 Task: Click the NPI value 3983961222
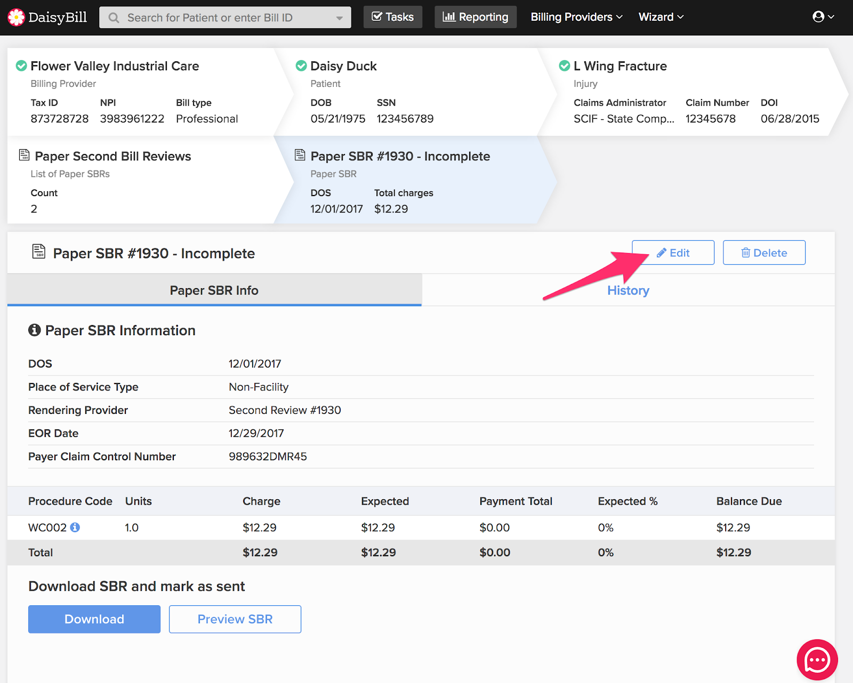[132, 119]
